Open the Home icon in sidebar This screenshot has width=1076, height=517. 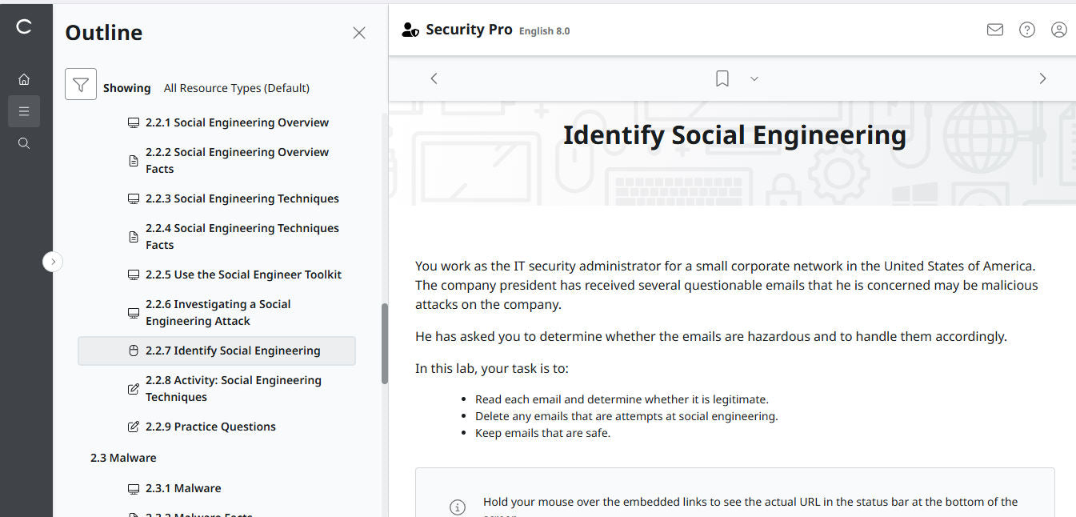tap(24, 78)
